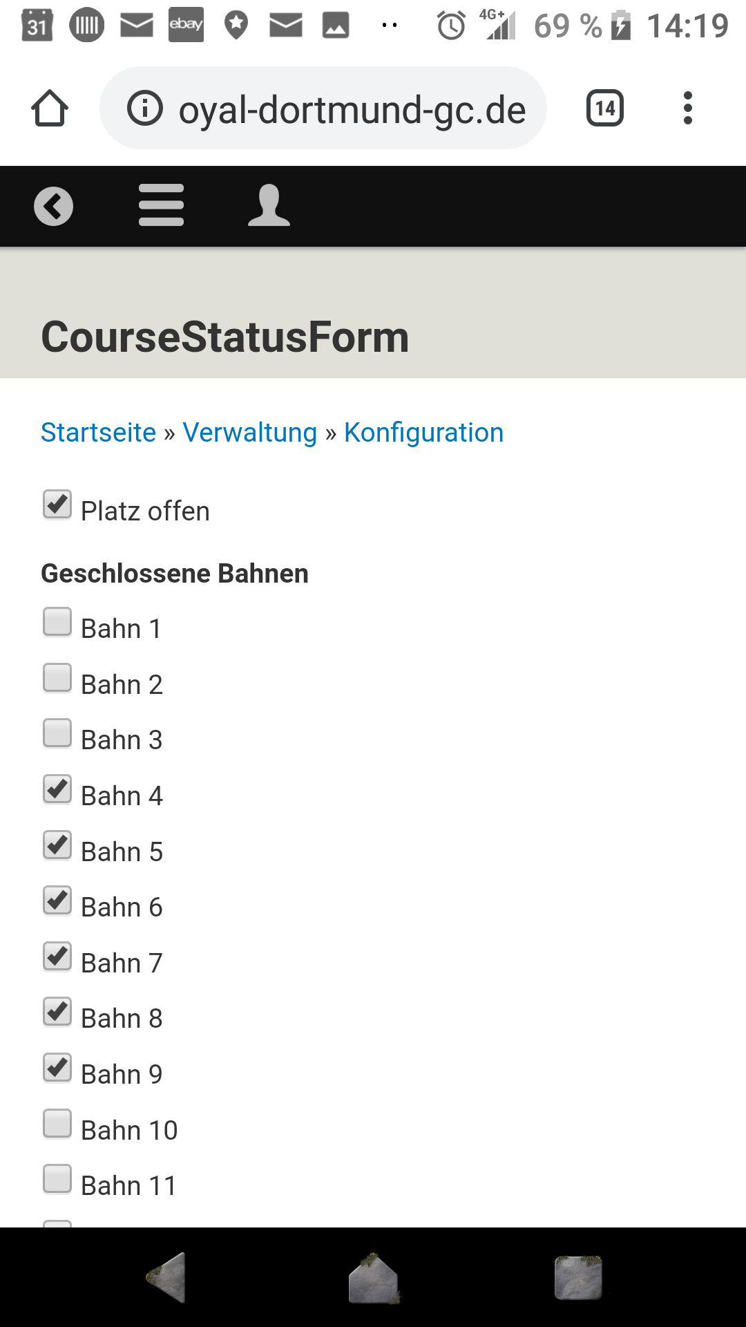Select Verwaltung in the breadcrumb trail
746x1327 pixels.
[249, 432]
